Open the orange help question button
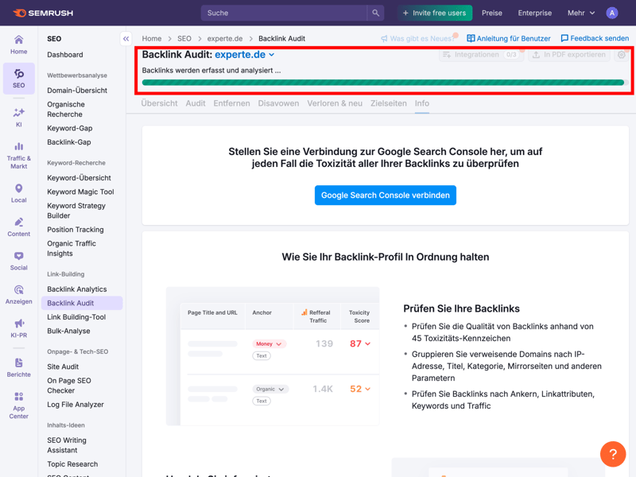Screen dimensions: 636x477 pos(612,454)
